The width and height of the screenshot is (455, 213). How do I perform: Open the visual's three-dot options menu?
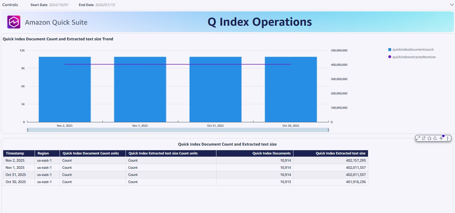(448, 138)
